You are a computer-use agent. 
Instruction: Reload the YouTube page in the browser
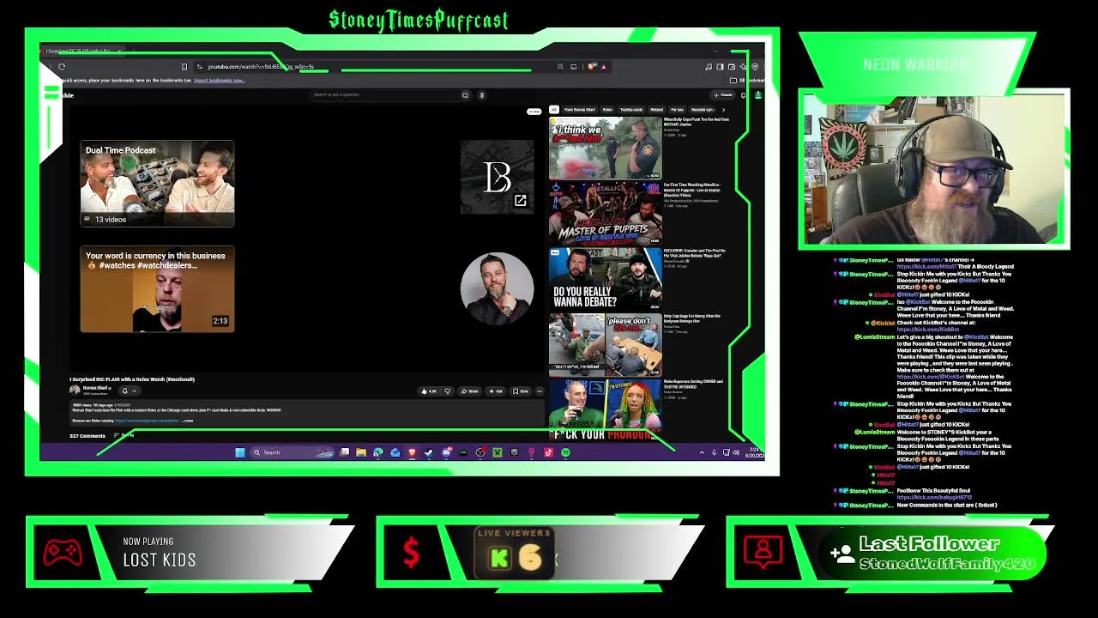pos(62,66)
